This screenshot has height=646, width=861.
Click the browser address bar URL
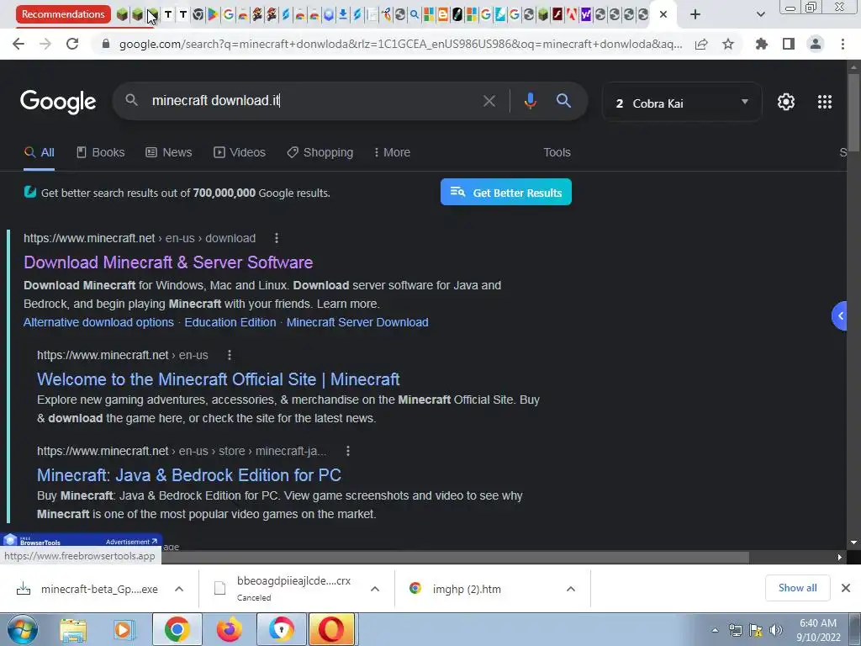[x=400, y=44]
